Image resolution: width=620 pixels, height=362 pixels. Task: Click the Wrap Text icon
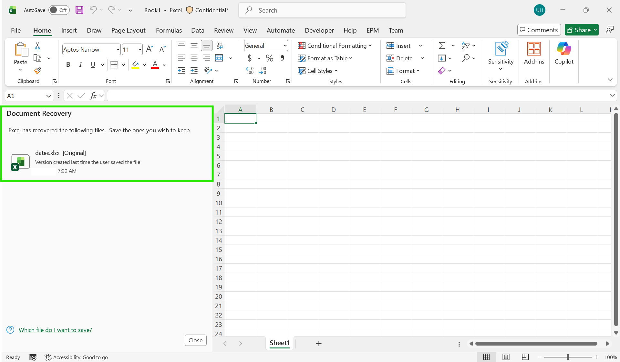pyautogui.click(x=220, y=45)
